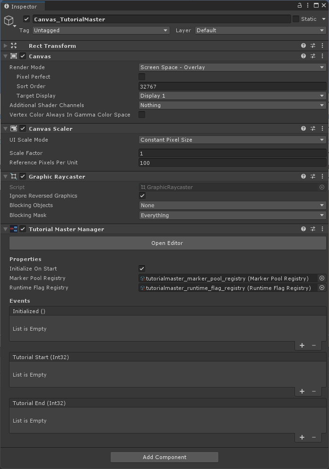
Task: Open the Inspector panel options menu
Action: [x=324, y=5]
